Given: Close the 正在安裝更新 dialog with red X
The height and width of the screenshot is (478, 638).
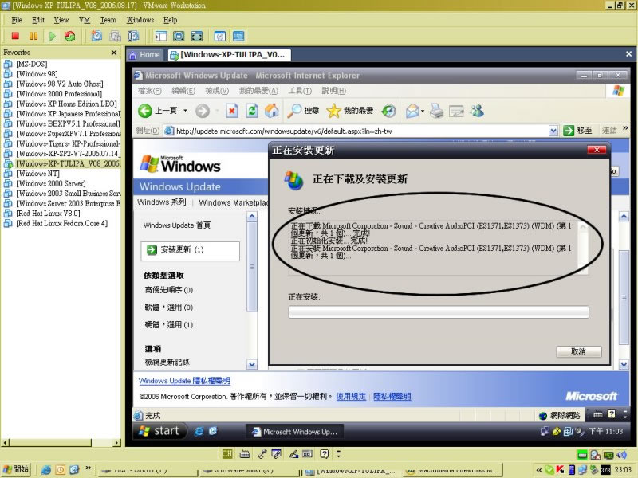Looking at the screenshot, I should click(597, 150).
